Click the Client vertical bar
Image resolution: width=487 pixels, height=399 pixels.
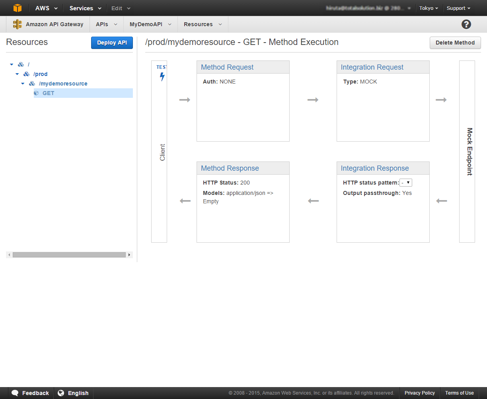tap(159, 152)
